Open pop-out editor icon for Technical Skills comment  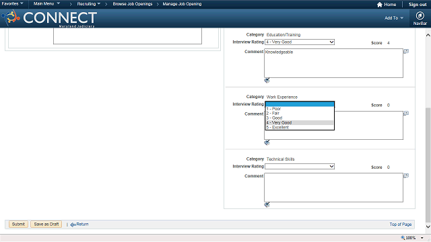pos(406,175)
